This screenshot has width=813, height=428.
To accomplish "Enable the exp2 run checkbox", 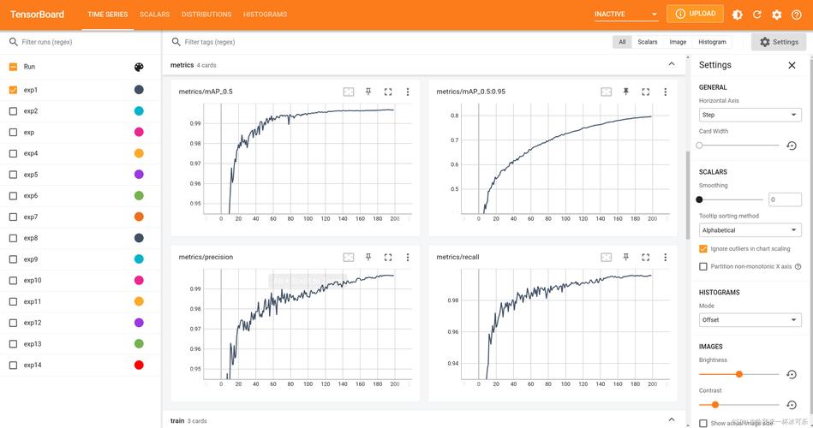I will click(x=14, y=111).
